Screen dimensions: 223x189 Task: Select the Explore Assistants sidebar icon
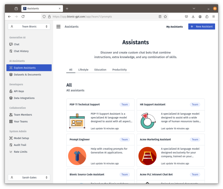[11, 68]
